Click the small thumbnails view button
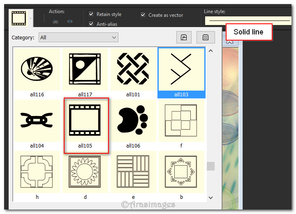This screenshot has height=214, width=296. point(205,37)
